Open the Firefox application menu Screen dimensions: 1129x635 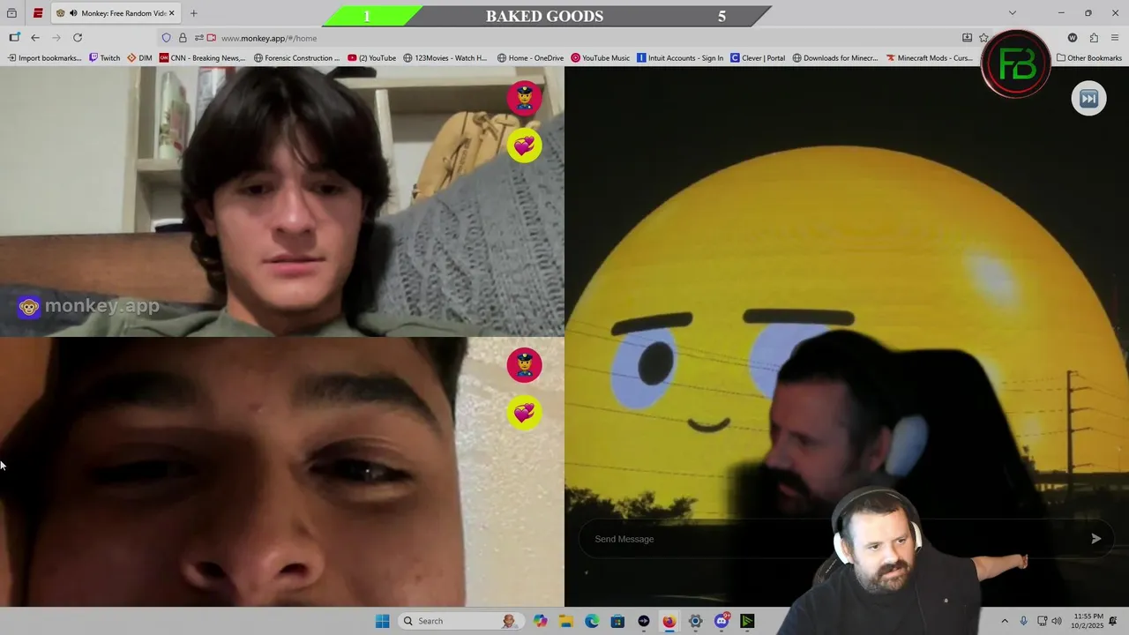[1116, 38]
